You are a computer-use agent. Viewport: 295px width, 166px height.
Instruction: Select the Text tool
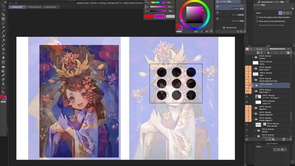3,84
